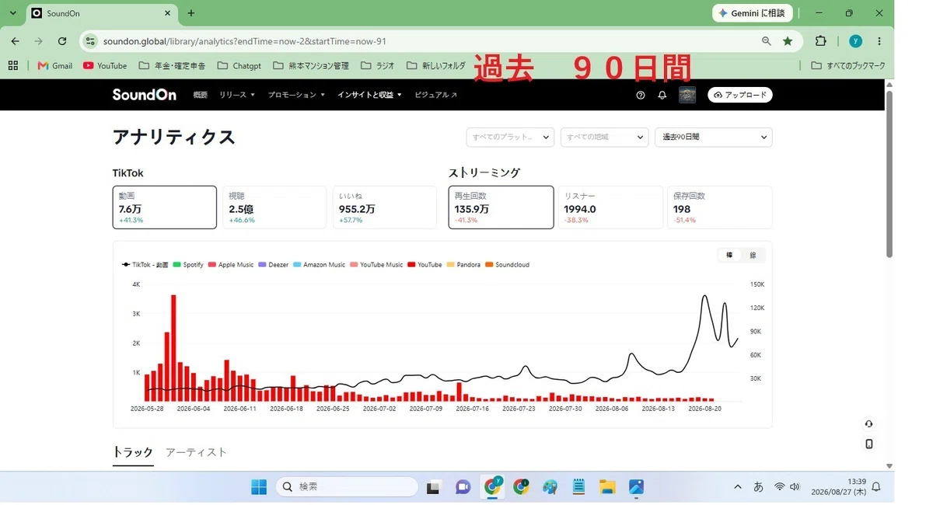The image size is (933, 505).
Task: Open the すべてのブックマーク folder
Action: click(x=848, y=66)
